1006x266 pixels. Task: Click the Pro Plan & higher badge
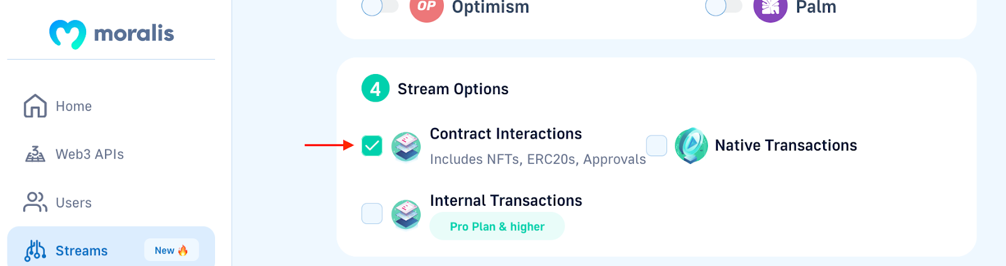[497, 226]
